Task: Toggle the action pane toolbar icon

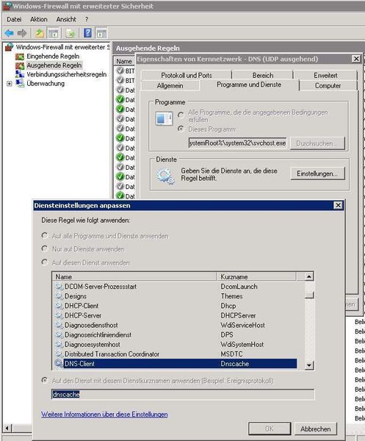Action: [x=101, y=33]
